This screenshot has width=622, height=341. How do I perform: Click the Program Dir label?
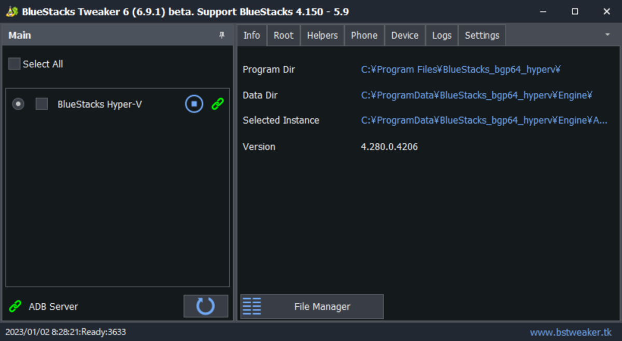[x=269, y=69]
